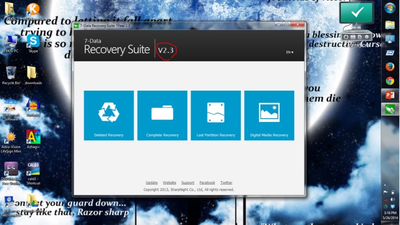Click the Windows Start orb
Viewport: 400px width, 225px height.
pyautogui.click(x=390, y=8)
